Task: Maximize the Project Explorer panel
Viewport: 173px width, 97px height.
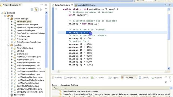Action: 46,5
